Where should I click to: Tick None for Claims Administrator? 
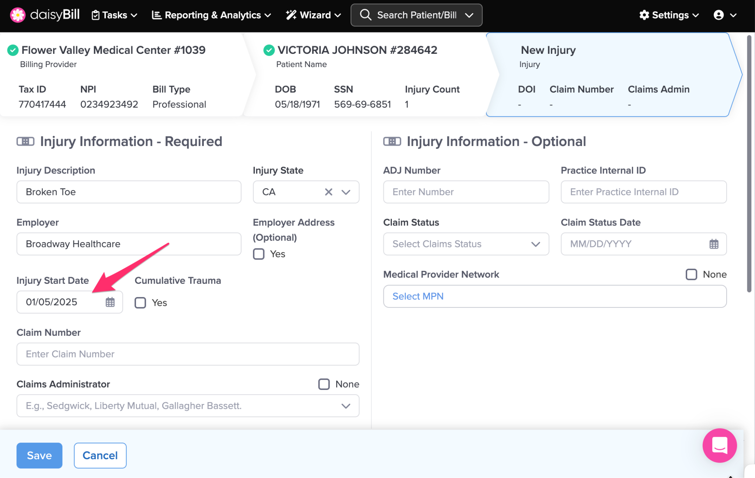pyautogui.click(x=324, y=384)
